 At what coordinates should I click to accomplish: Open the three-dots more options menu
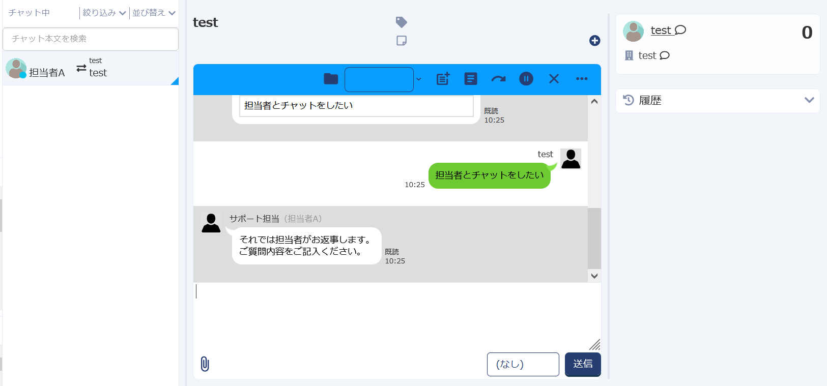[582, 79]
